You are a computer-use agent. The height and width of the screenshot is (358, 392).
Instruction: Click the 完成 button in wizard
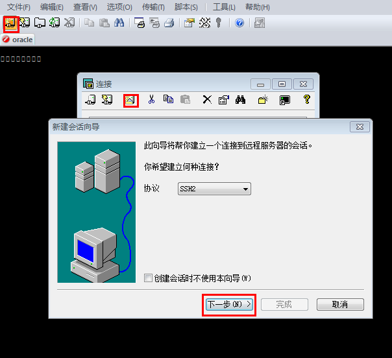(284, 305)
